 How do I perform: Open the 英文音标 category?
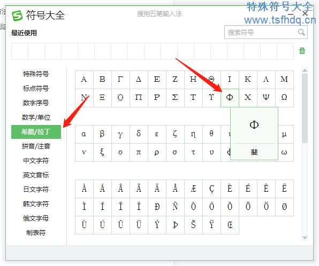click(x=36, y=175)
